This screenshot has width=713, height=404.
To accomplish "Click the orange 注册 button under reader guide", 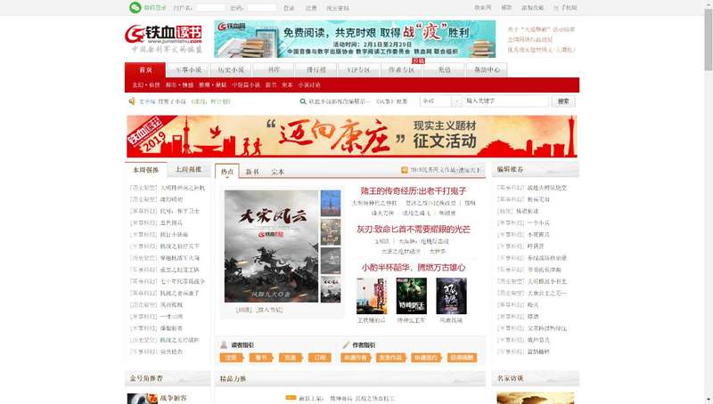I will pos(230,358).
